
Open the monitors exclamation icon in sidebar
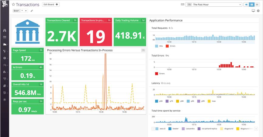pyautogui.click(x=5, y=58)
